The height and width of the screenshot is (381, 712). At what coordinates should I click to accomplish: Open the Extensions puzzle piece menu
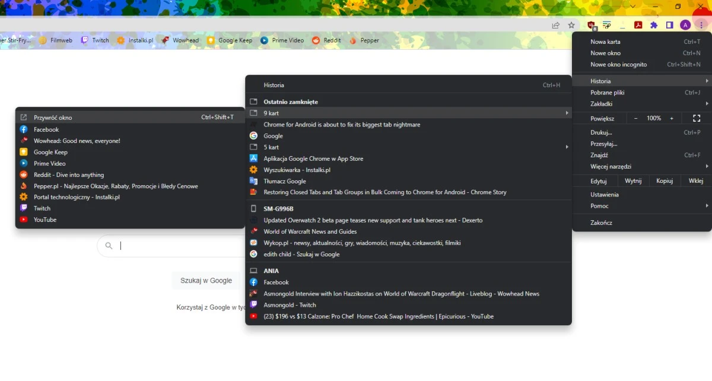(654, 25)
